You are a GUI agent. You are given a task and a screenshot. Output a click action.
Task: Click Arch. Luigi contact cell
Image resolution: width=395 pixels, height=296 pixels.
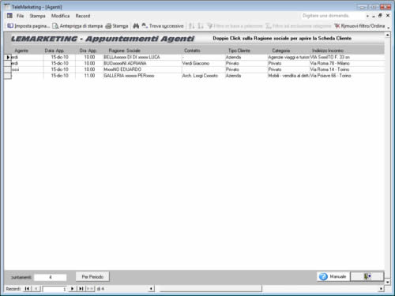(x=203, y=76)
